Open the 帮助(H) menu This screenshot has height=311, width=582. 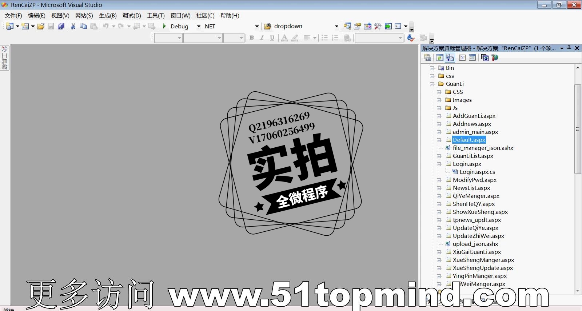[230, 16]
